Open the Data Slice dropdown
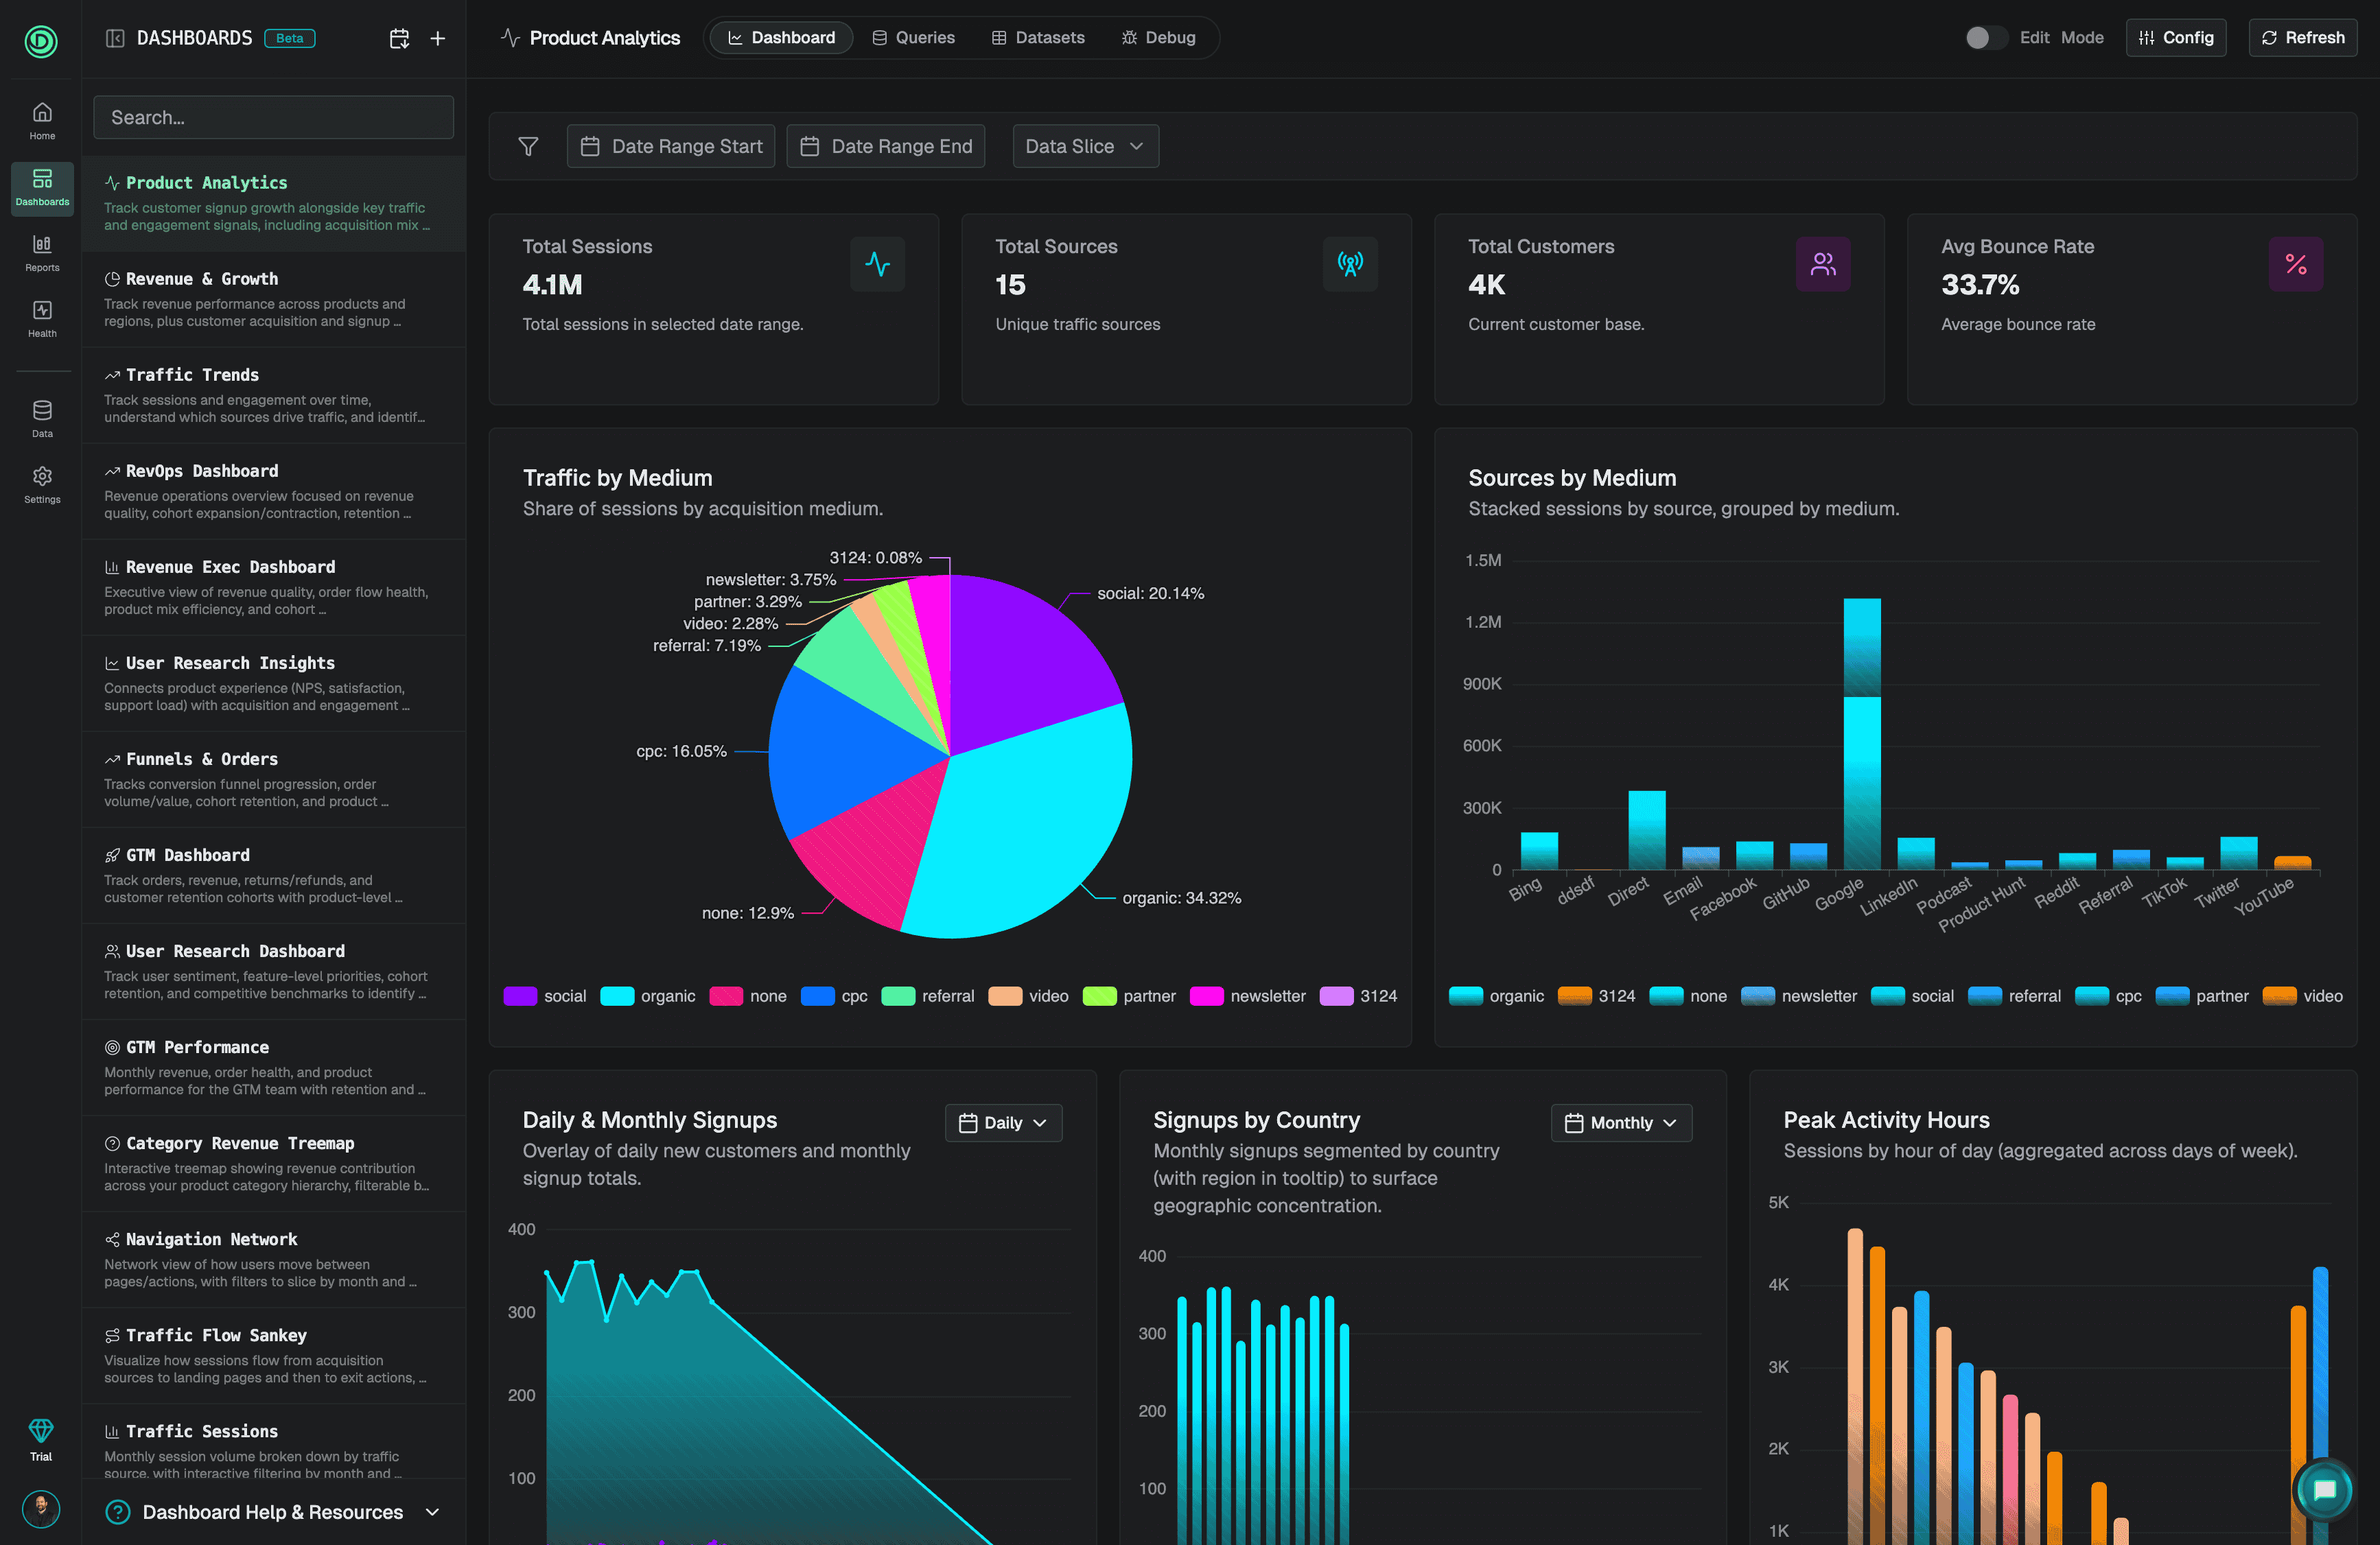 pos(1085,146)
